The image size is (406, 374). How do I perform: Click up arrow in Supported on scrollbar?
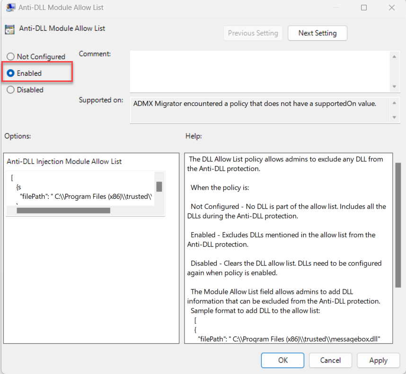point(394,103)
